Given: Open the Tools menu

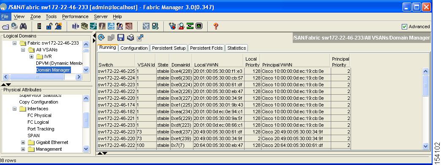Looking at the screenshot, I should point(51,16).
